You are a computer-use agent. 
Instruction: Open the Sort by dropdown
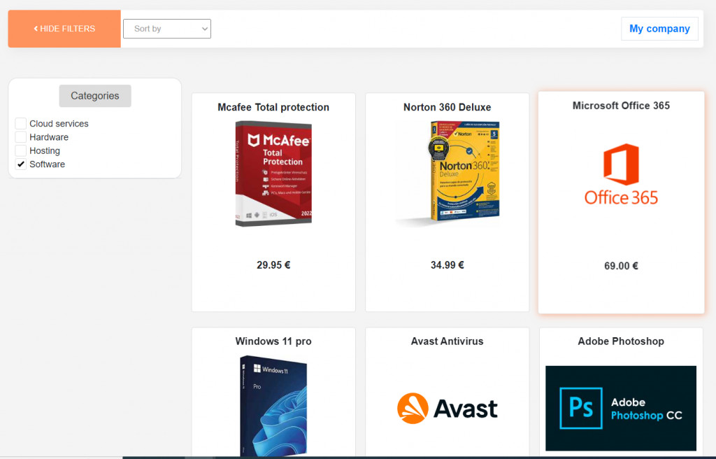point(167,29)
